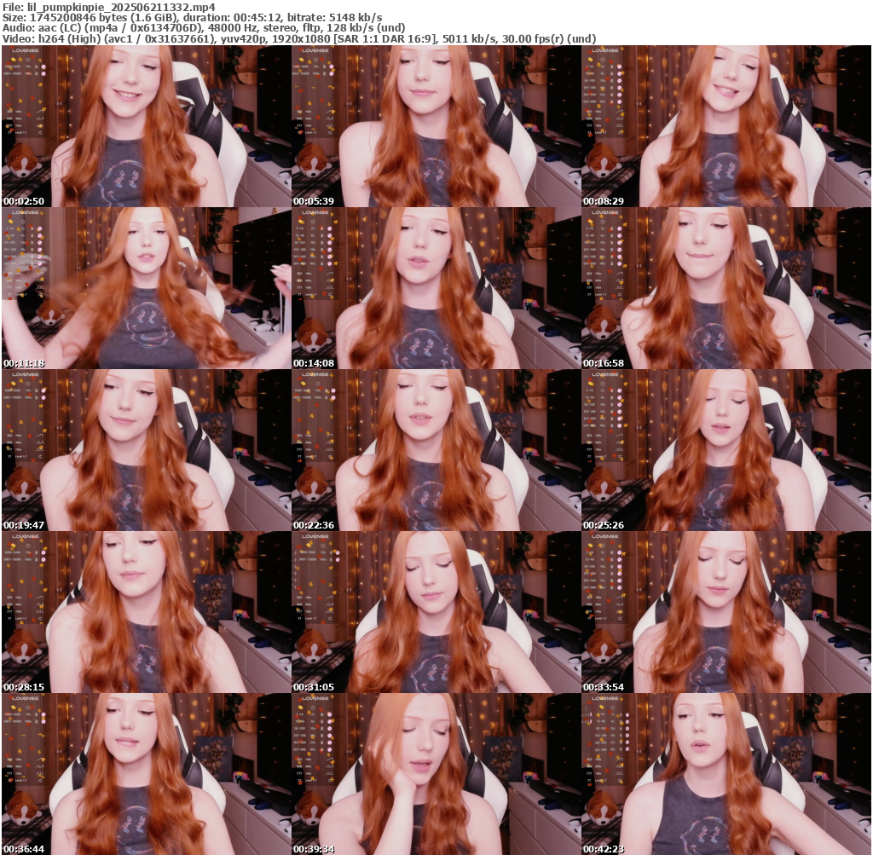Open the thumbnail at timestamp 00:02:50
Image resolution: width=873 pixels, height=855 pixels.
coord(146,126)
